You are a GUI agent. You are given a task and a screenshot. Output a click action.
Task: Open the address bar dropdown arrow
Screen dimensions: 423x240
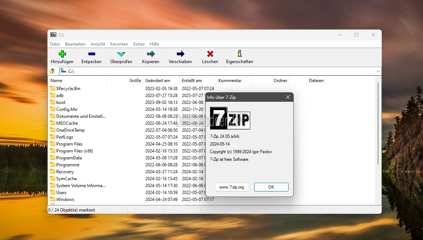pos(378,71)
